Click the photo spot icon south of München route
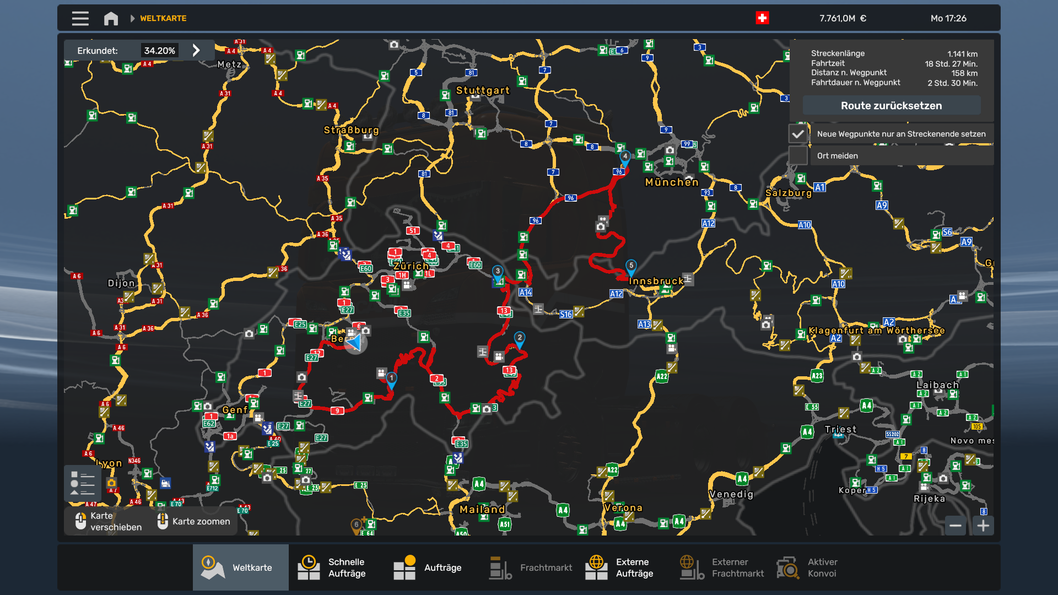The image size is (1058, 595). [x=601, y=226]
